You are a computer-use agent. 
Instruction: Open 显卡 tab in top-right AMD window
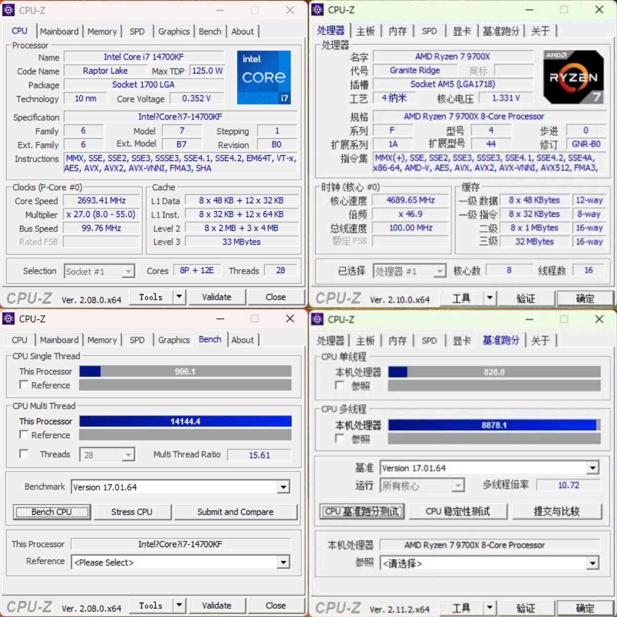click(x=462, y=31)
